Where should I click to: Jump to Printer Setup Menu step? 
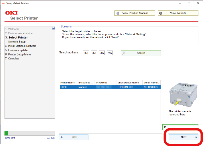coord(19,54)
